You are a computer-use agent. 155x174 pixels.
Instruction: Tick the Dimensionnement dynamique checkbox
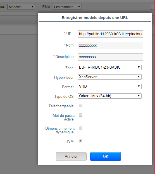80,128
